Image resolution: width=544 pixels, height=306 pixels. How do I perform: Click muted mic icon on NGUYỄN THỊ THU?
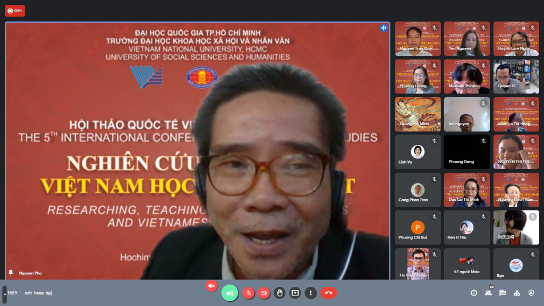coord(532,141)
